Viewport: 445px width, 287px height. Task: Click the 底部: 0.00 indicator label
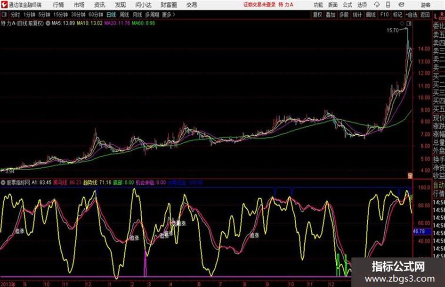click(x=123, y=182)
